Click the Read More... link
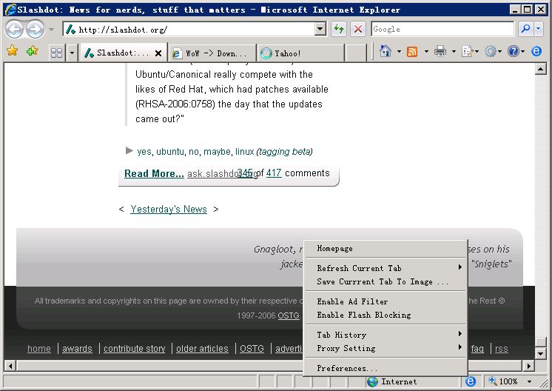The height and width of the screenshot is (391, 552). (x=154, y=173)
